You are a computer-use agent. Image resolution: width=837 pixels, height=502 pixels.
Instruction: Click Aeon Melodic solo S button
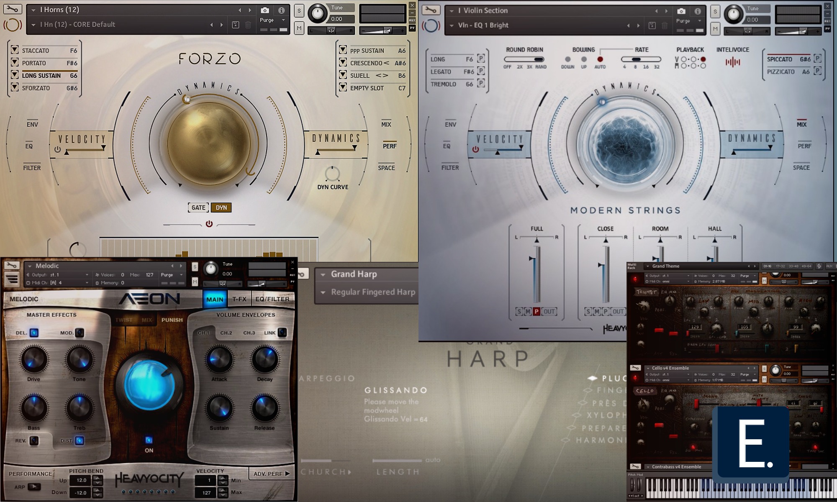pos(195,266)
